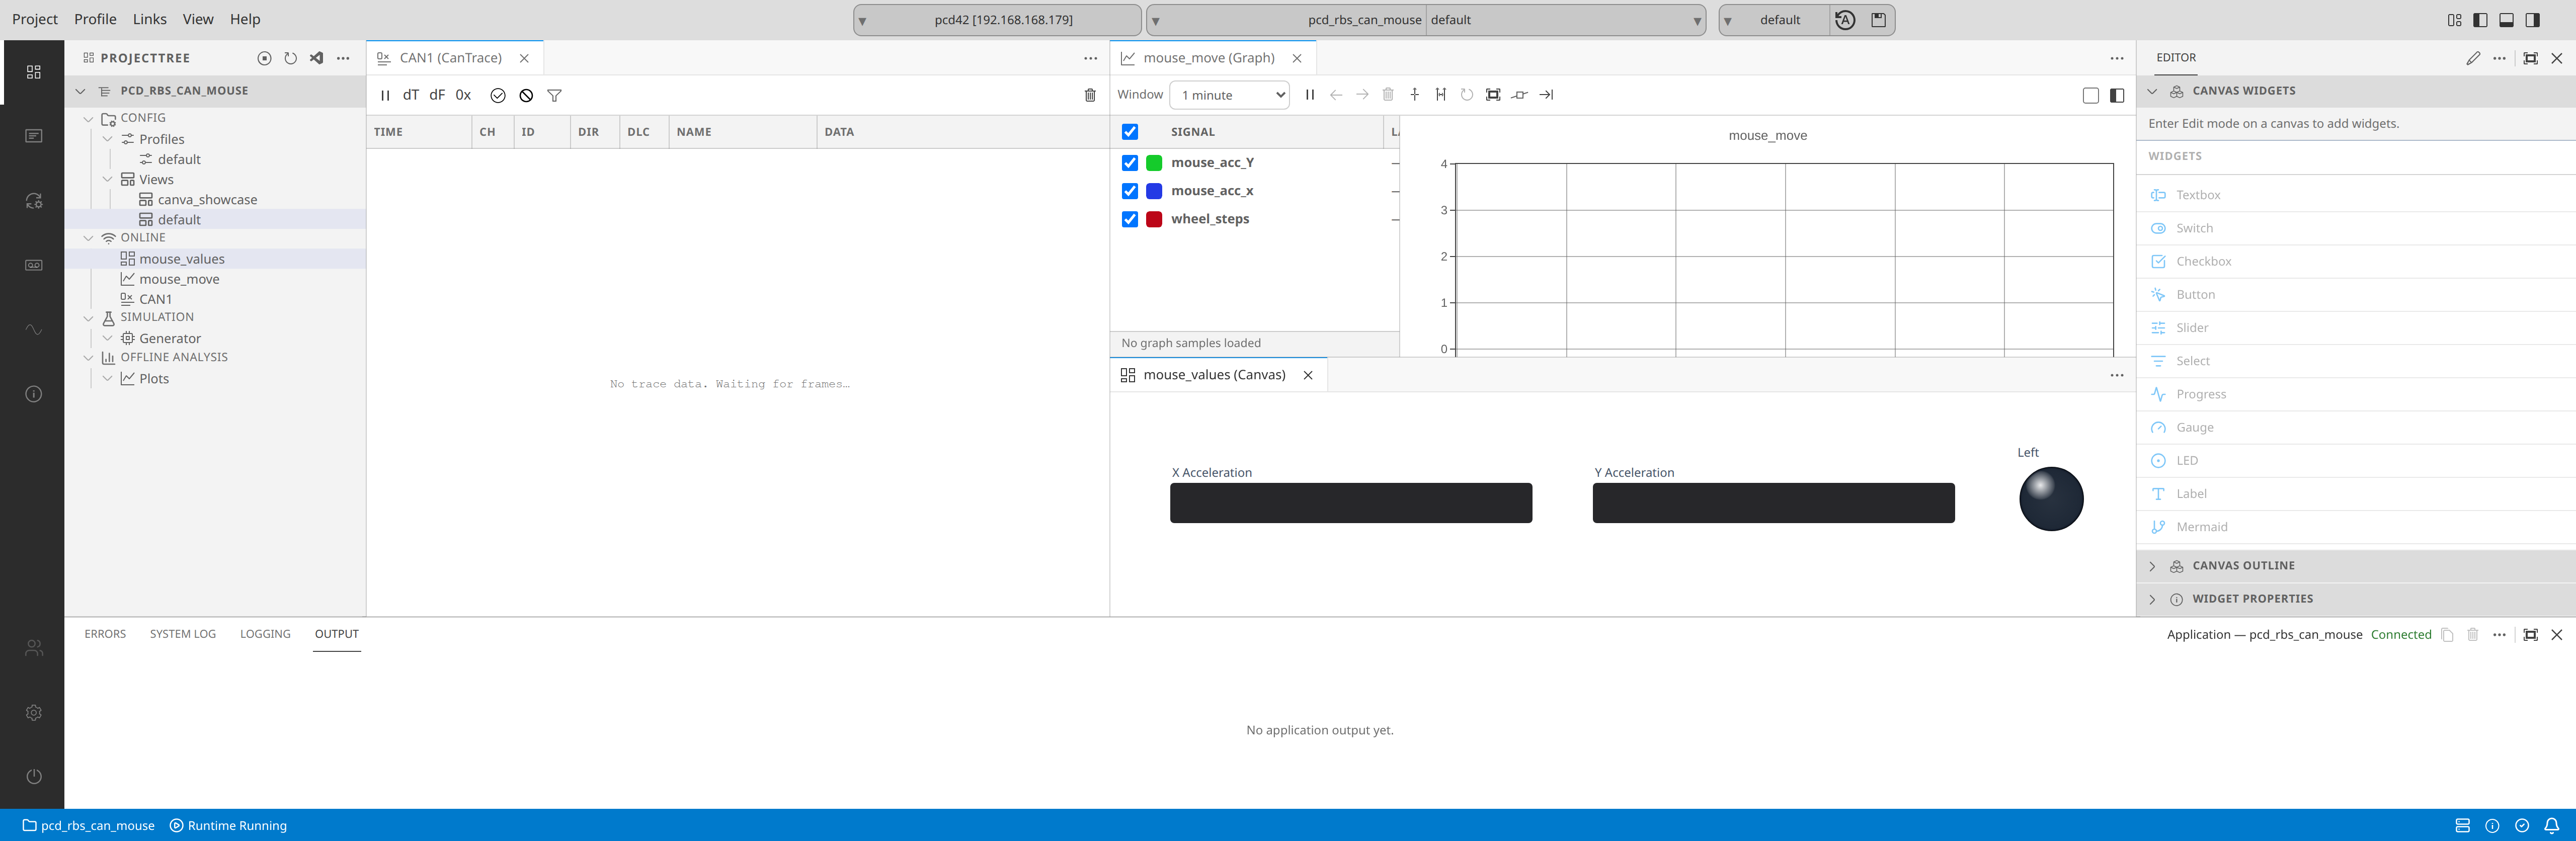The image size is (2576, 841).
Task: Toggle delta time dT display
Action: click(x=411, y=95)
